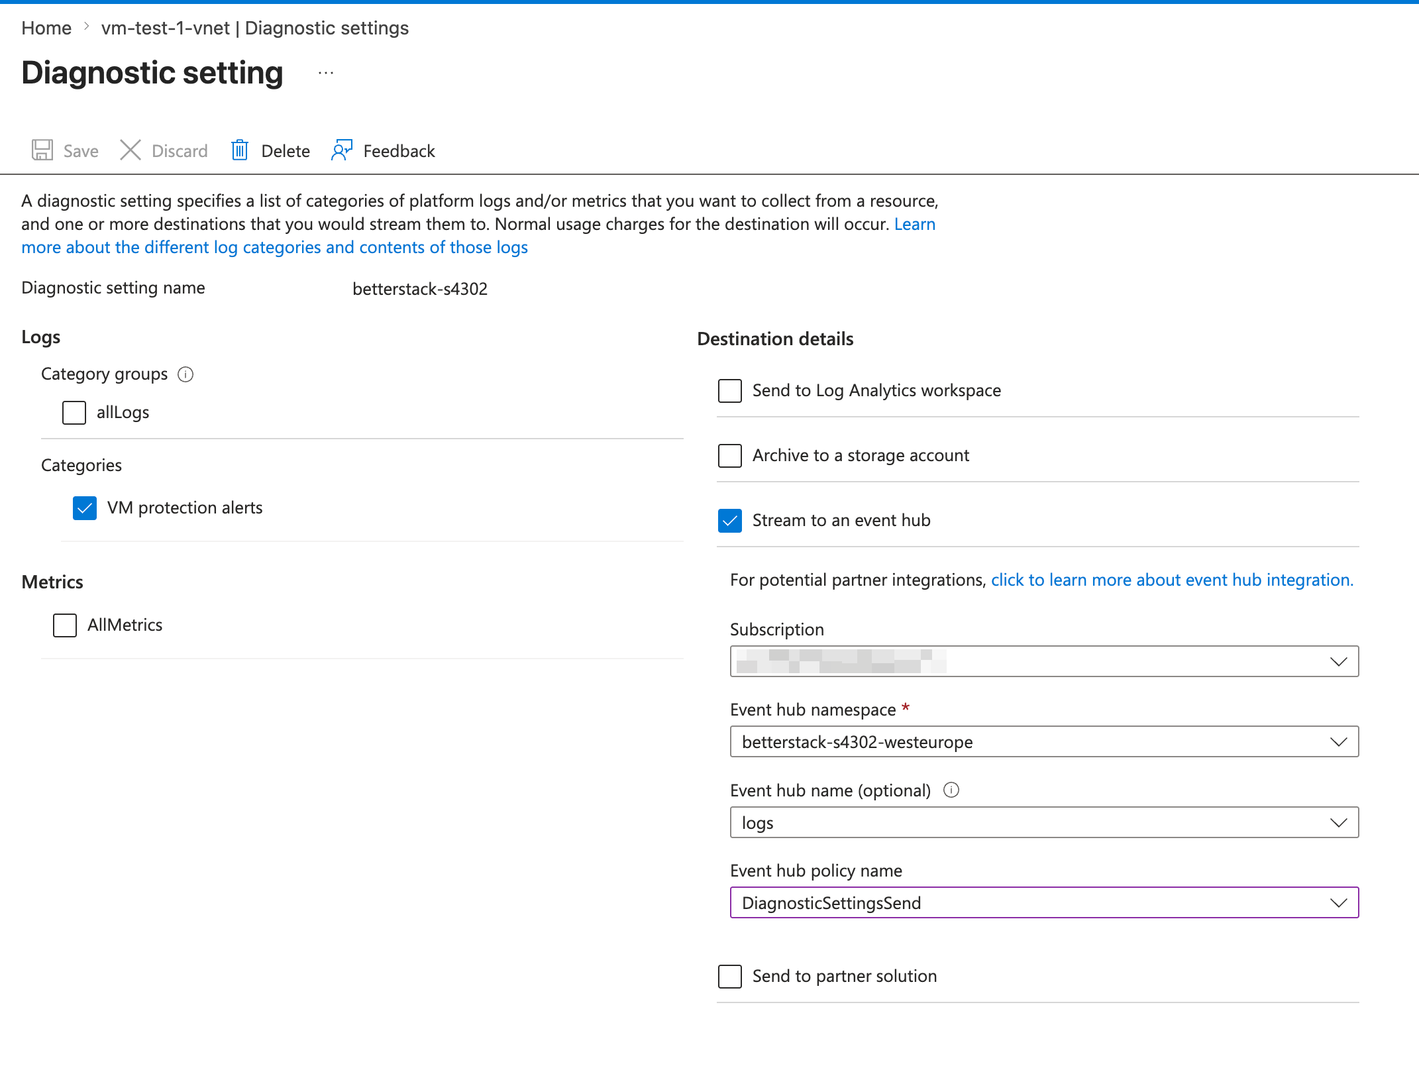1419x1076 pixels.
Task: Open vm-test-1-vnet Diagnostic settings breadcrumb
Action: point(255,28)
